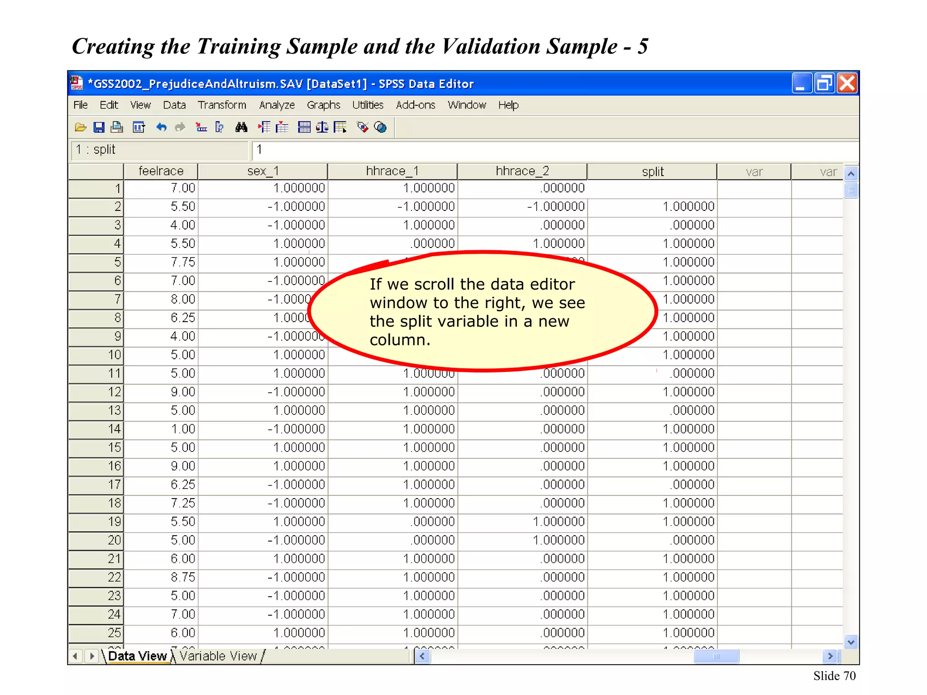Screen dimensions: 927x695
Task: Select the Data View tab
Action: click(137, 656)
